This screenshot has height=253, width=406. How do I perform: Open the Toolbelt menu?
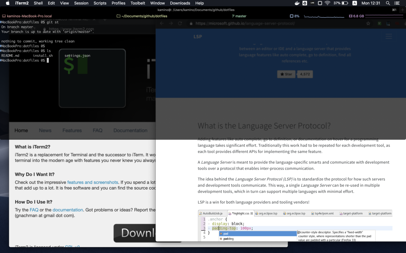138,3
